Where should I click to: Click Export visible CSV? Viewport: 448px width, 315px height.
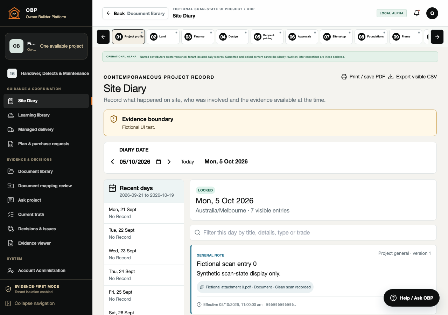tap(413, 77)
